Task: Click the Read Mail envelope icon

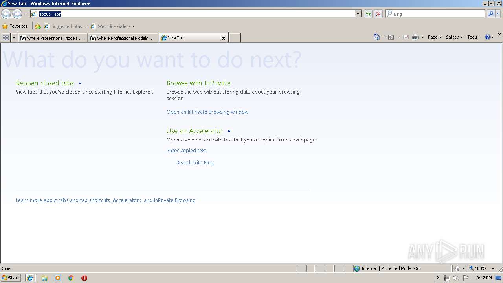Action: pyautogui.click(x=406, y=37)
